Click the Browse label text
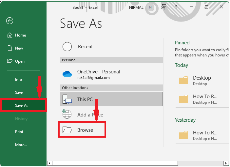The image size is (230, 167). [85, 130]
